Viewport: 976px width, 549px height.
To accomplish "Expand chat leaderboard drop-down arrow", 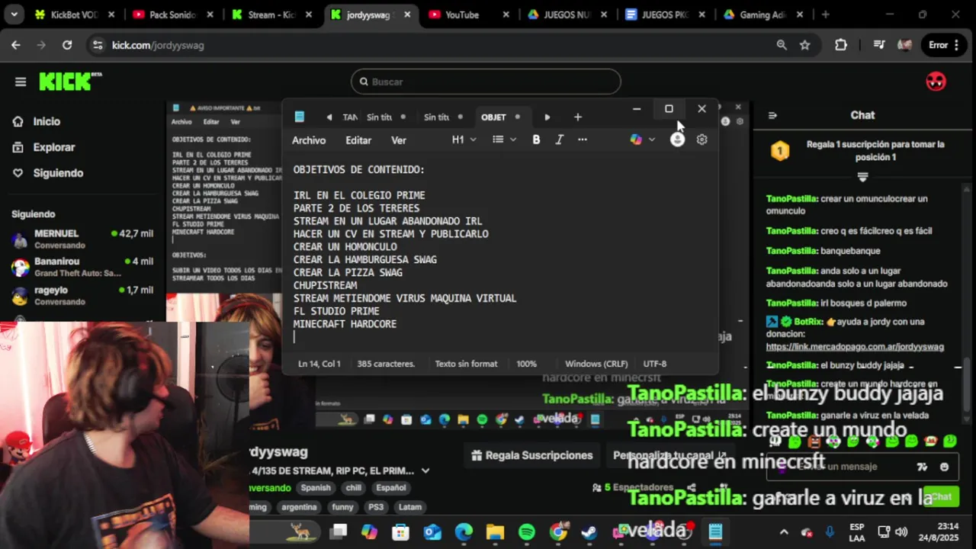I will coord(862,177).
